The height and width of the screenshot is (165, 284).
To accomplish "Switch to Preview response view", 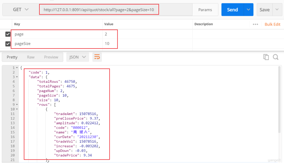I will 51,57.
